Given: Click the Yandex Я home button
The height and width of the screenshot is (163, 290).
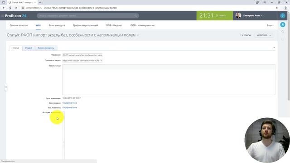Looking at the screenshot, I should (x=10, y=8).
